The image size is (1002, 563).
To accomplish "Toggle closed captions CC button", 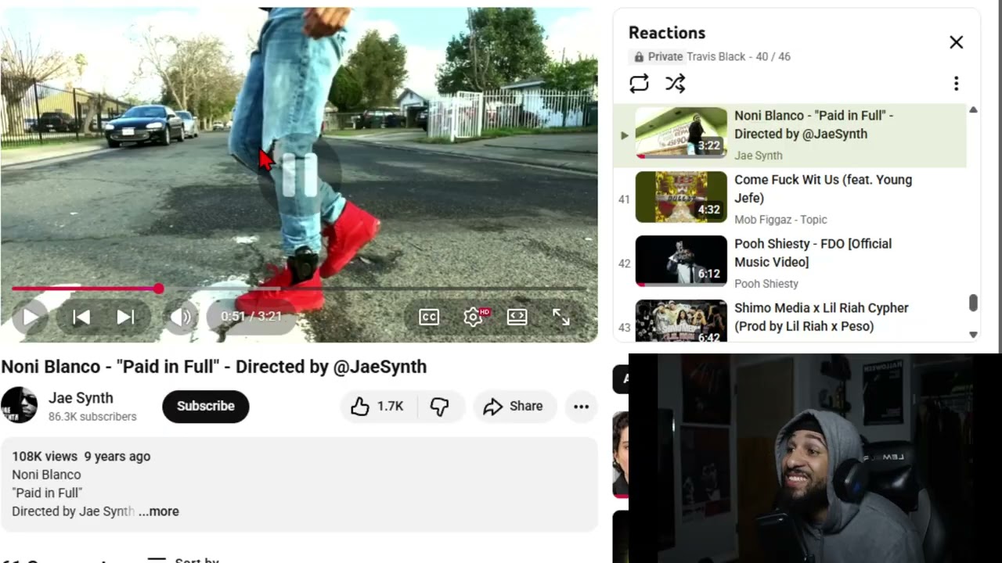I will click(429, 317).
